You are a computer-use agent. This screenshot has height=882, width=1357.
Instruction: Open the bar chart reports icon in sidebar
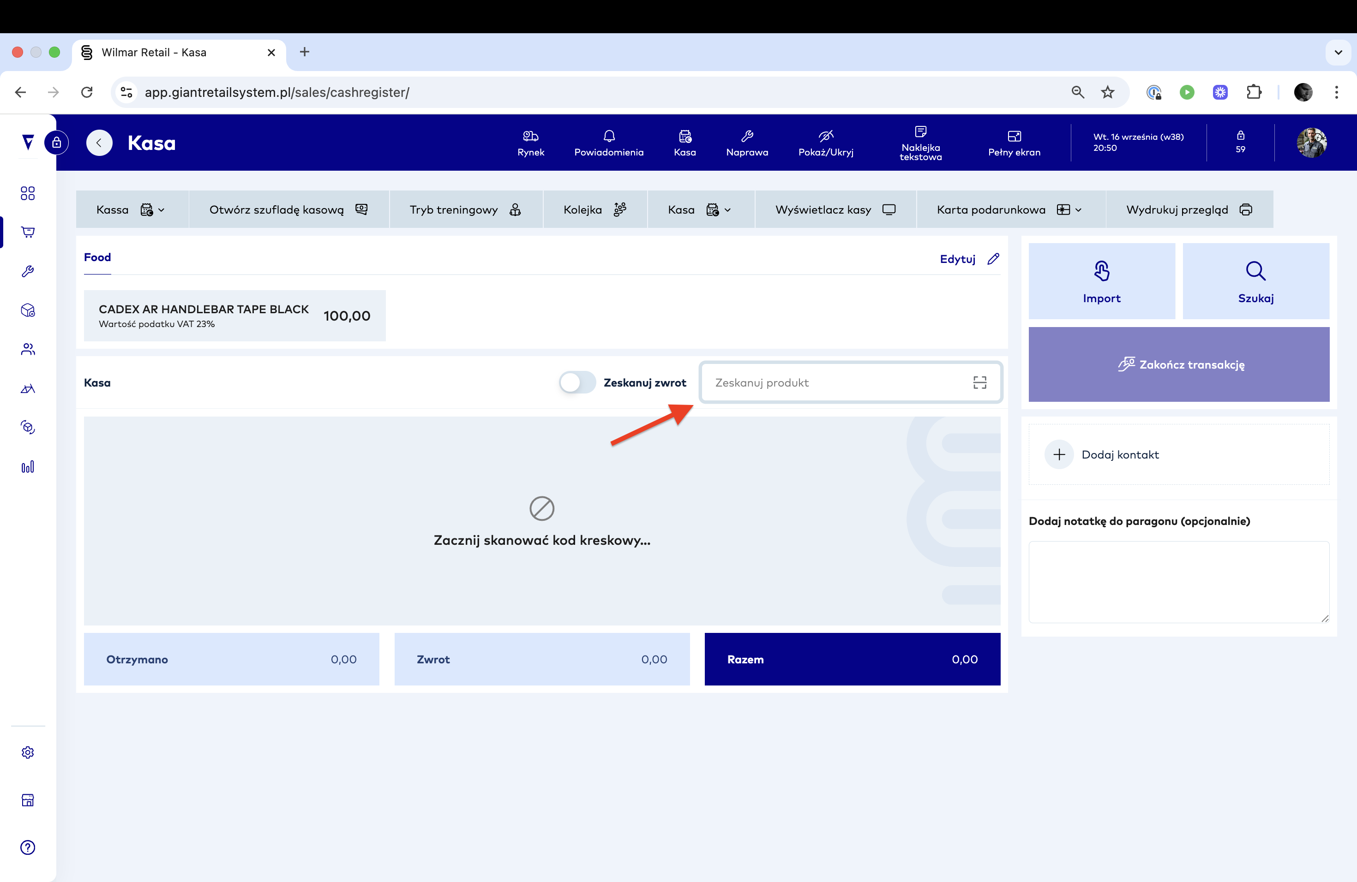[x=27, y=467]
